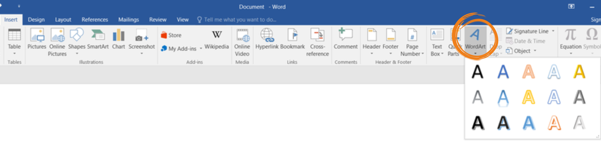Insert a Cross-reference

[x=317, y=42]
